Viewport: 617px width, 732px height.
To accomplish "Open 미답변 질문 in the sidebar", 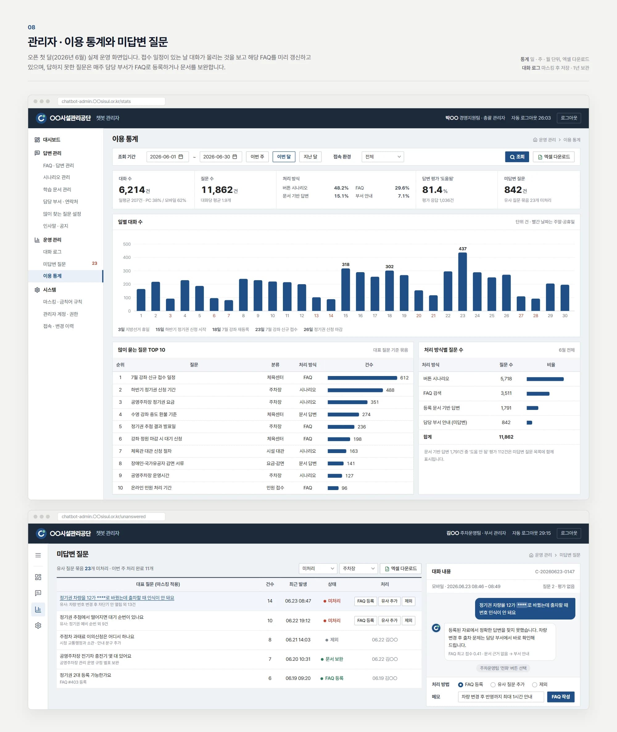I will (x=66, y=264).
